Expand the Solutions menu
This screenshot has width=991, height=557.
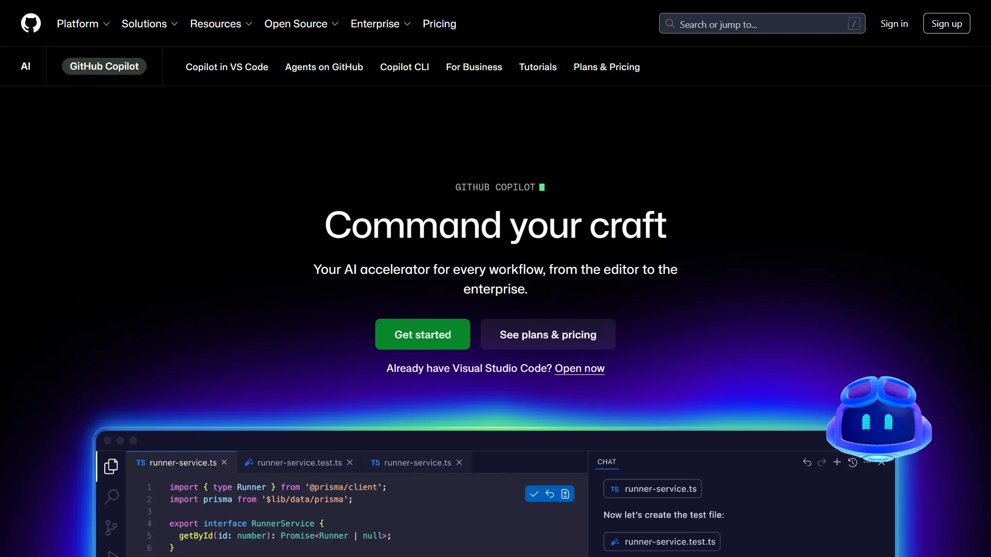point(150,24)
